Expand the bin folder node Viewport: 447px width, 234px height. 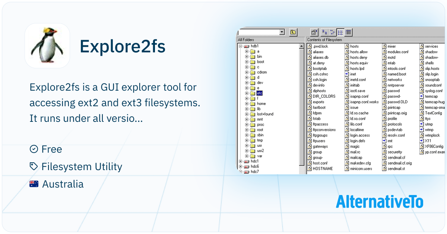[247, 56]
